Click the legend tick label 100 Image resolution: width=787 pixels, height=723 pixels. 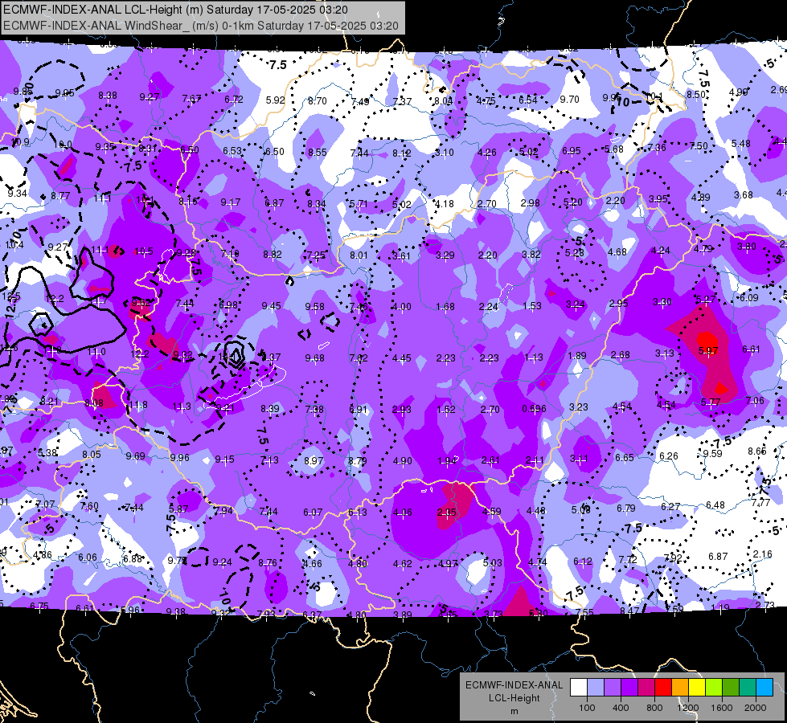tap(587, 708)
